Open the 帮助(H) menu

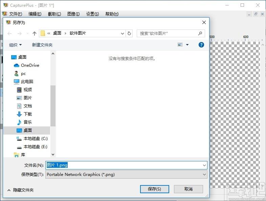pyautogui.click(x=112, y=14)
